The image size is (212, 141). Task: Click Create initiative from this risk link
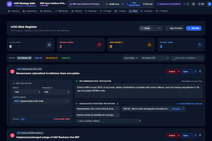coord(189,104)
